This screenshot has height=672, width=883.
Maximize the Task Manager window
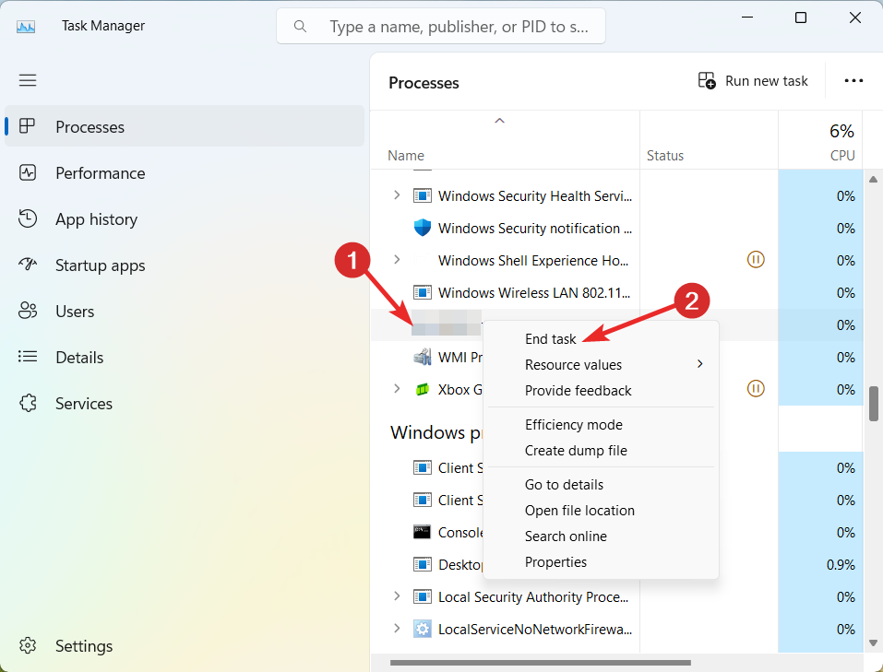(x=800, y=18)
